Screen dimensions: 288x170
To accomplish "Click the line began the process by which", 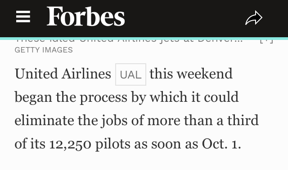I will pyautogui.click(x=101, y=97).
